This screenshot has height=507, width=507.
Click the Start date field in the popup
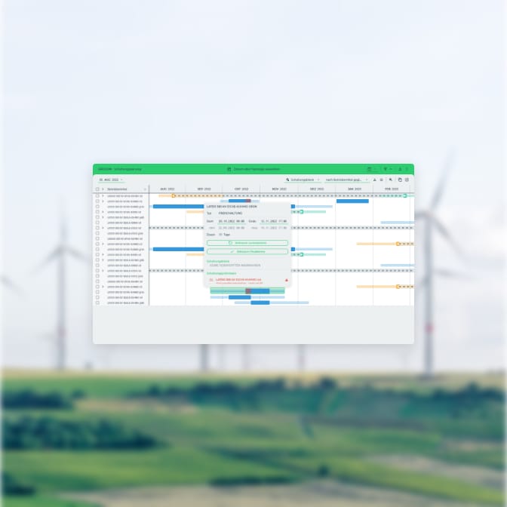pyautogui.click(x=229, y=221)
